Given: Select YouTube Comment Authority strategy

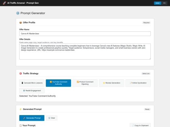Looking at the screenshot, I should (x=59, y=83).
